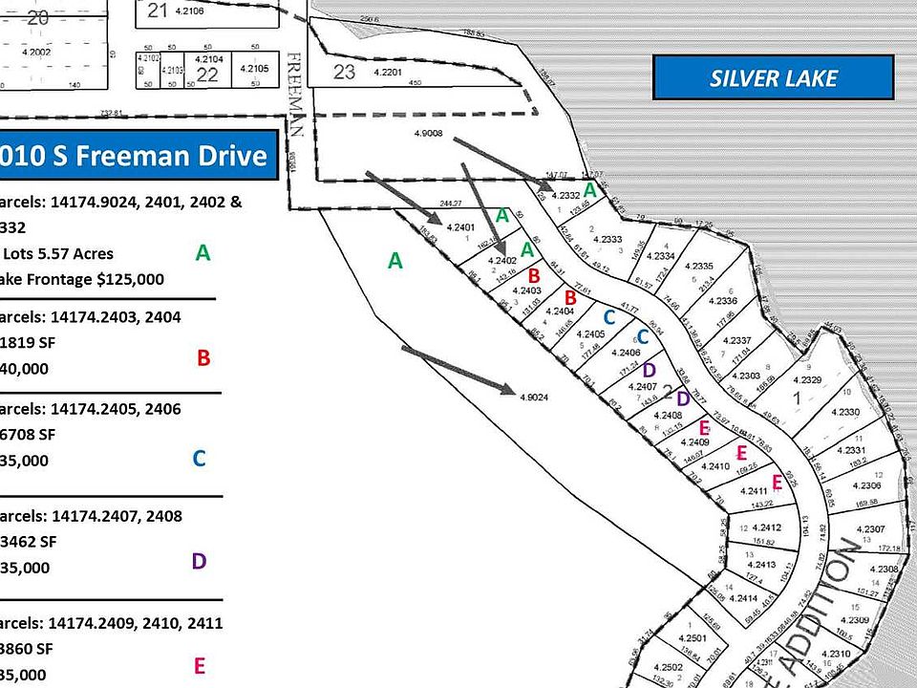Select legend line 'arcels: 14174.2409, 2410, 2411'
The height and width of the screenshot is (688, 917).
tap(111, 623)
